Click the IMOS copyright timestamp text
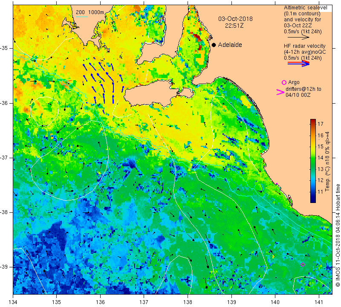Viewport: 341px width, 307px height. (x=338, y=235)
